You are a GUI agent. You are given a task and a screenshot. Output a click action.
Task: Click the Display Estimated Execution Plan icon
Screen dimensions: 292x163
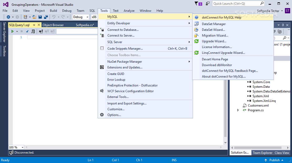(x=33, y=32)
